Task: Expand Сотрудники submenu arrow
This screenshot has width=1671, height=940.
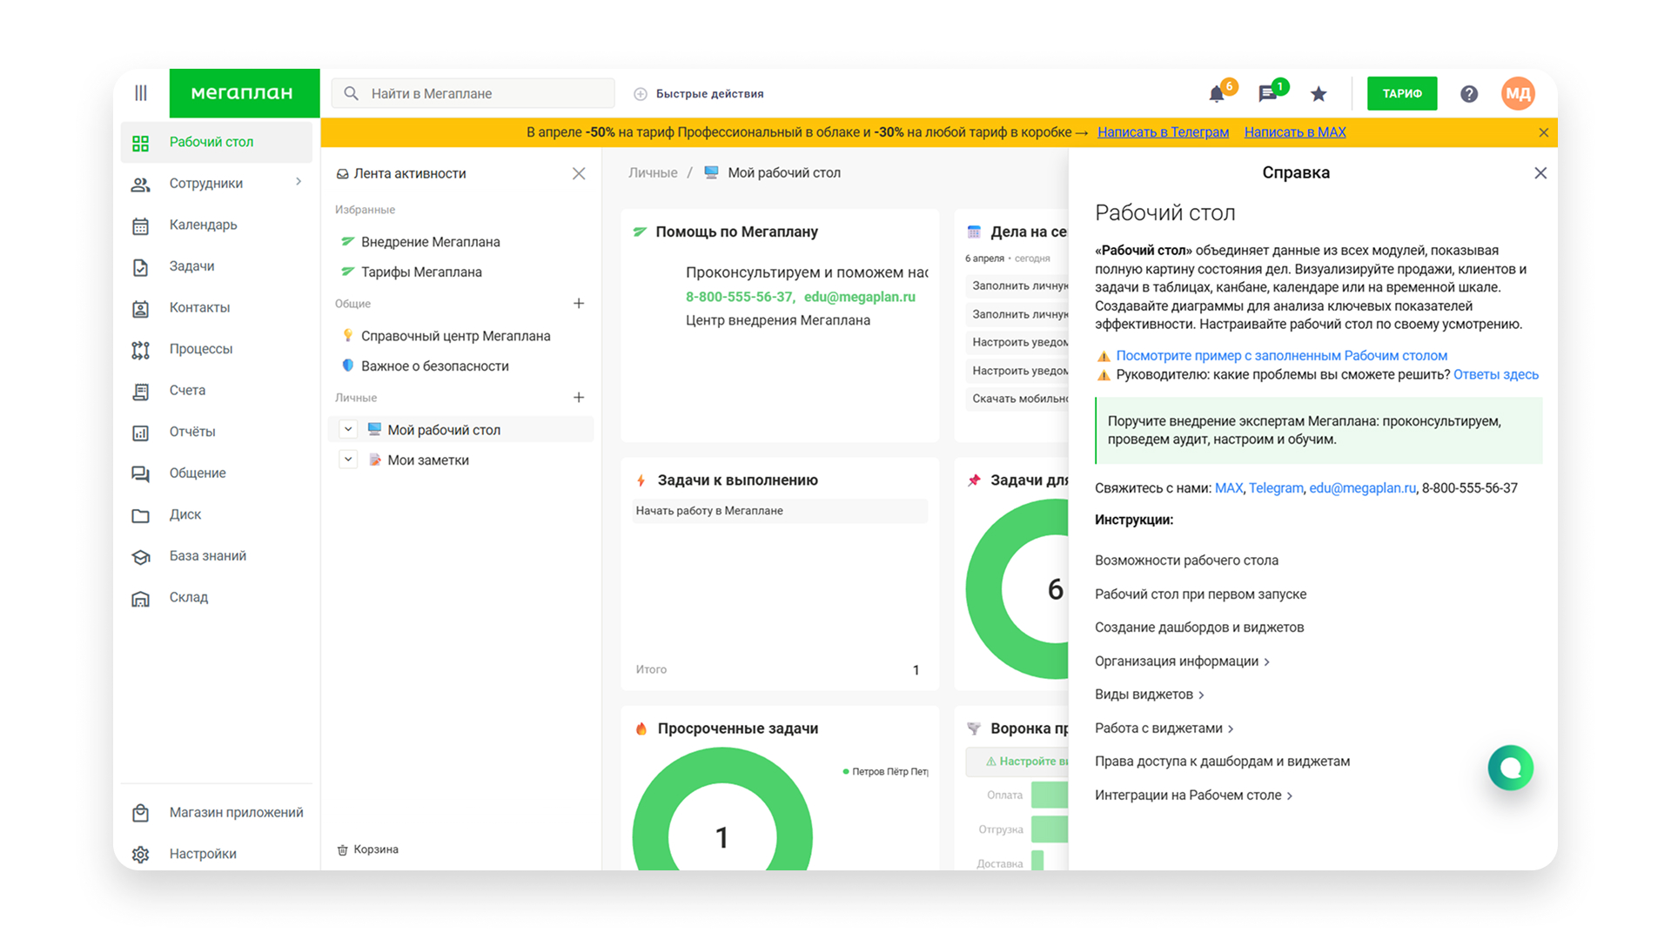Action: pos(299,182)
